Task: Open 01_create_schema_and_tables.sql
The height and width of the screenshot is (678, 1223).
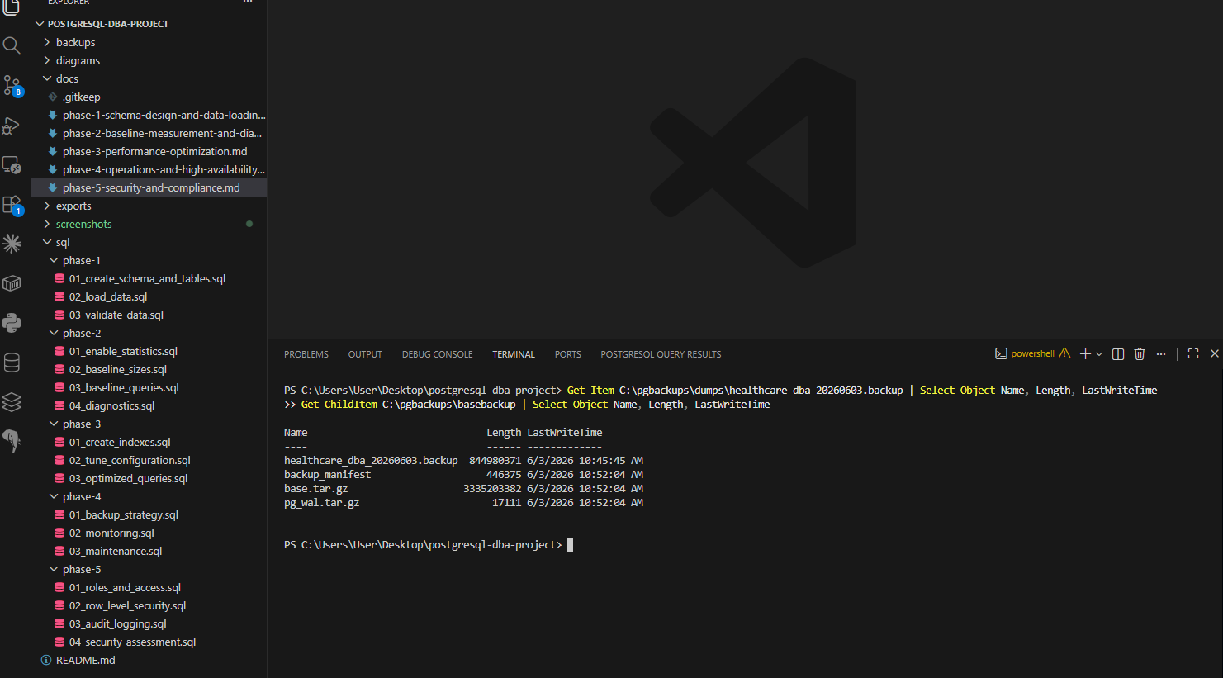Action: [149, 278]
